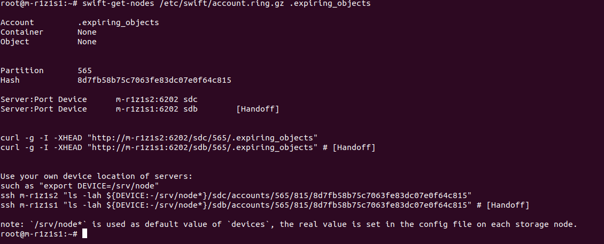
Task: Click the /etc/swift/account.ring.gz path argument
Action: point(220,4)
